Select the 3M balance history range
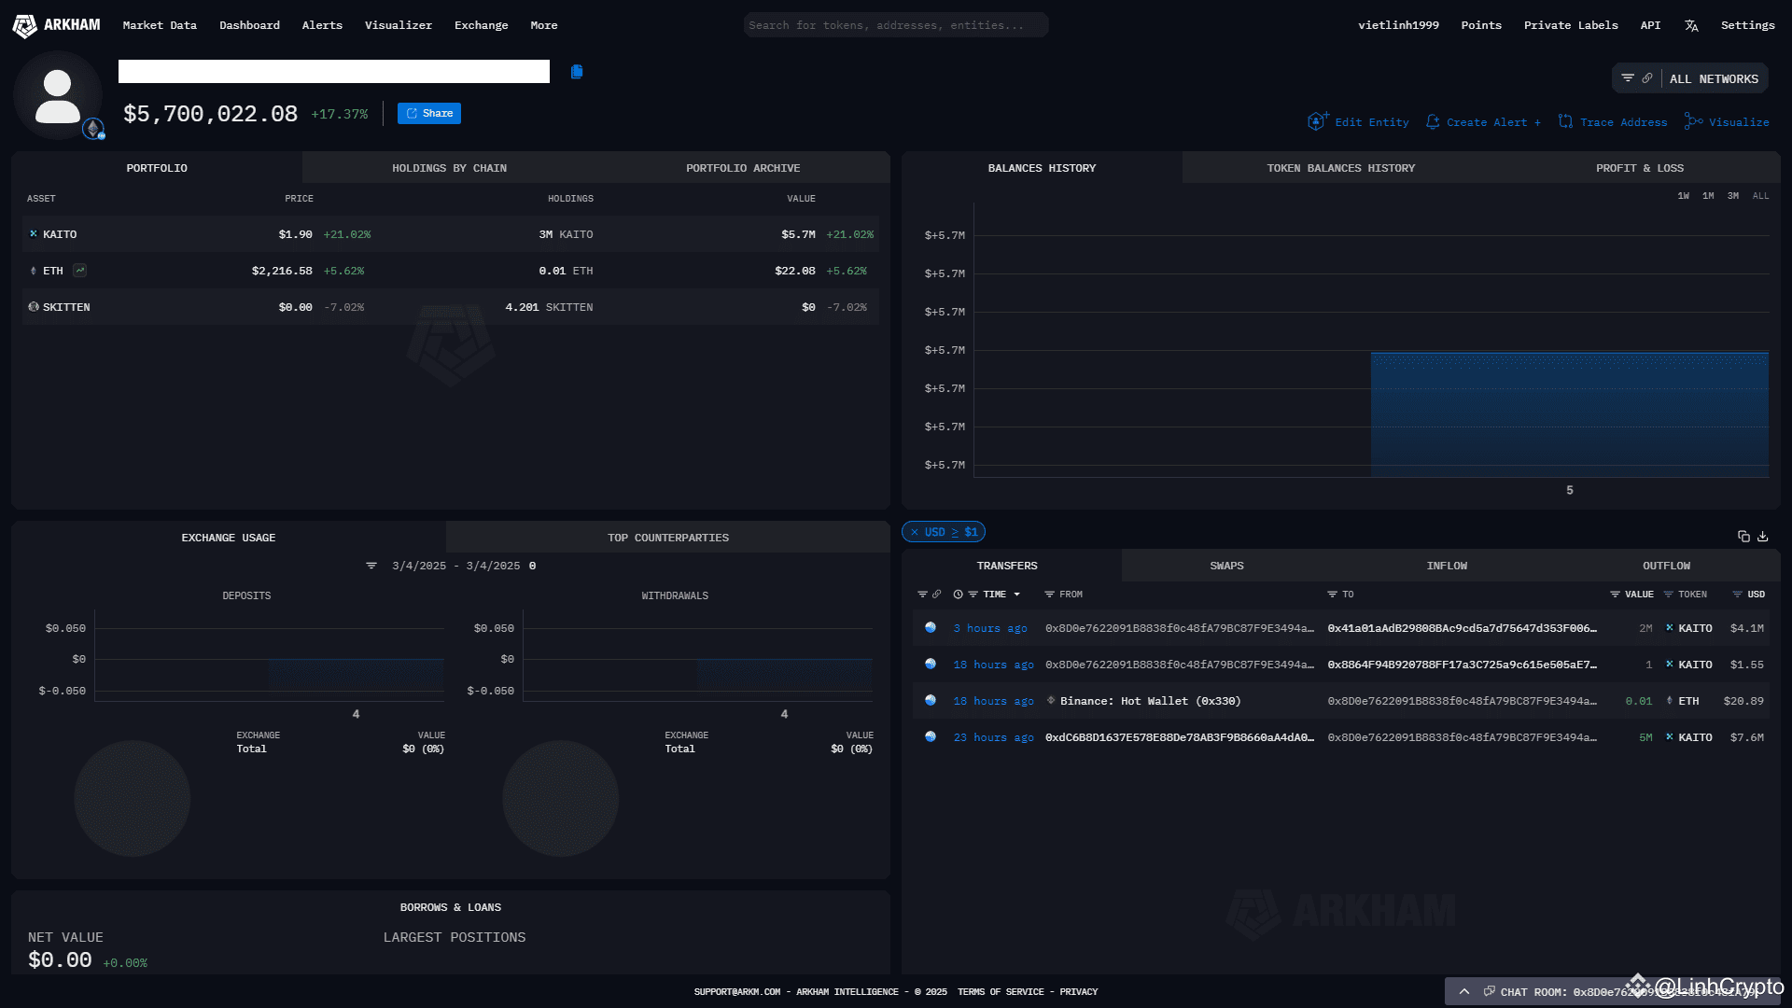This screenshot has height=1008, width=1792. 1733,196
